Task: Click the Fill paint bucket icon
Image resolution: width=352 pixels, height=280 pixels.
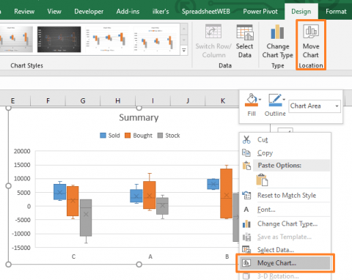Action: [x=252, y=100]
